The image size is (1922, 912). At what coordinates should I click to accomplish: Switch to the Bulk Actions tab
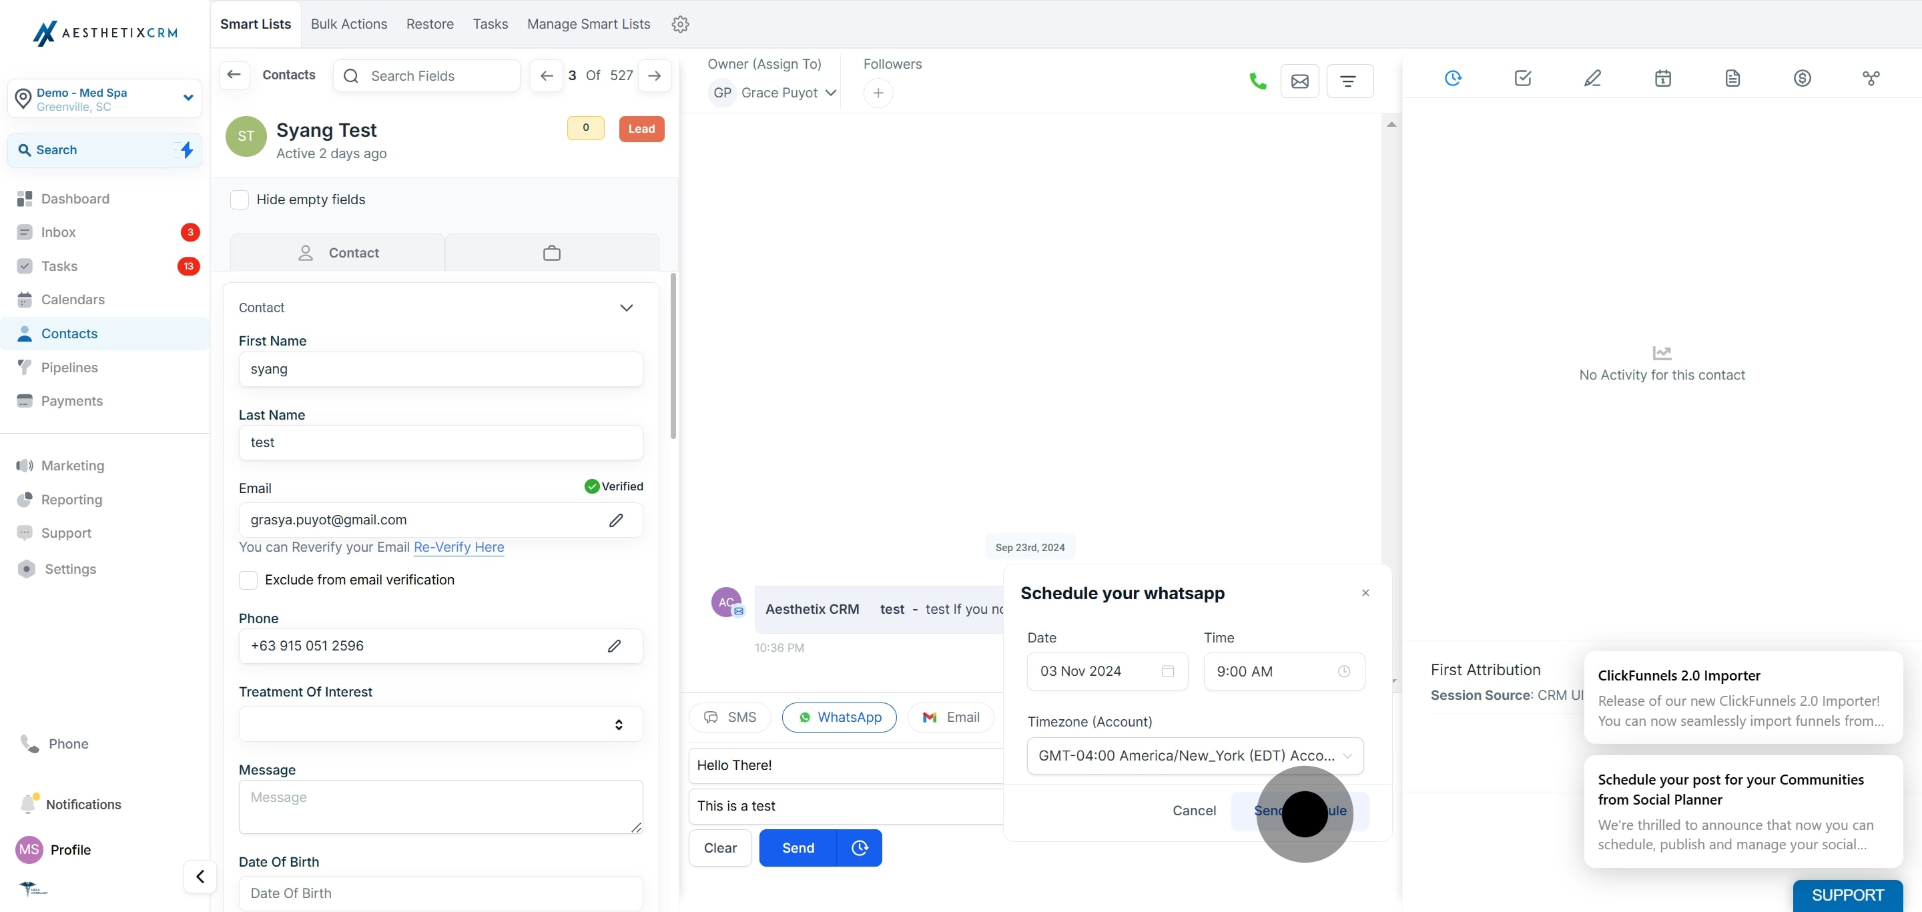tap(349, 24)
